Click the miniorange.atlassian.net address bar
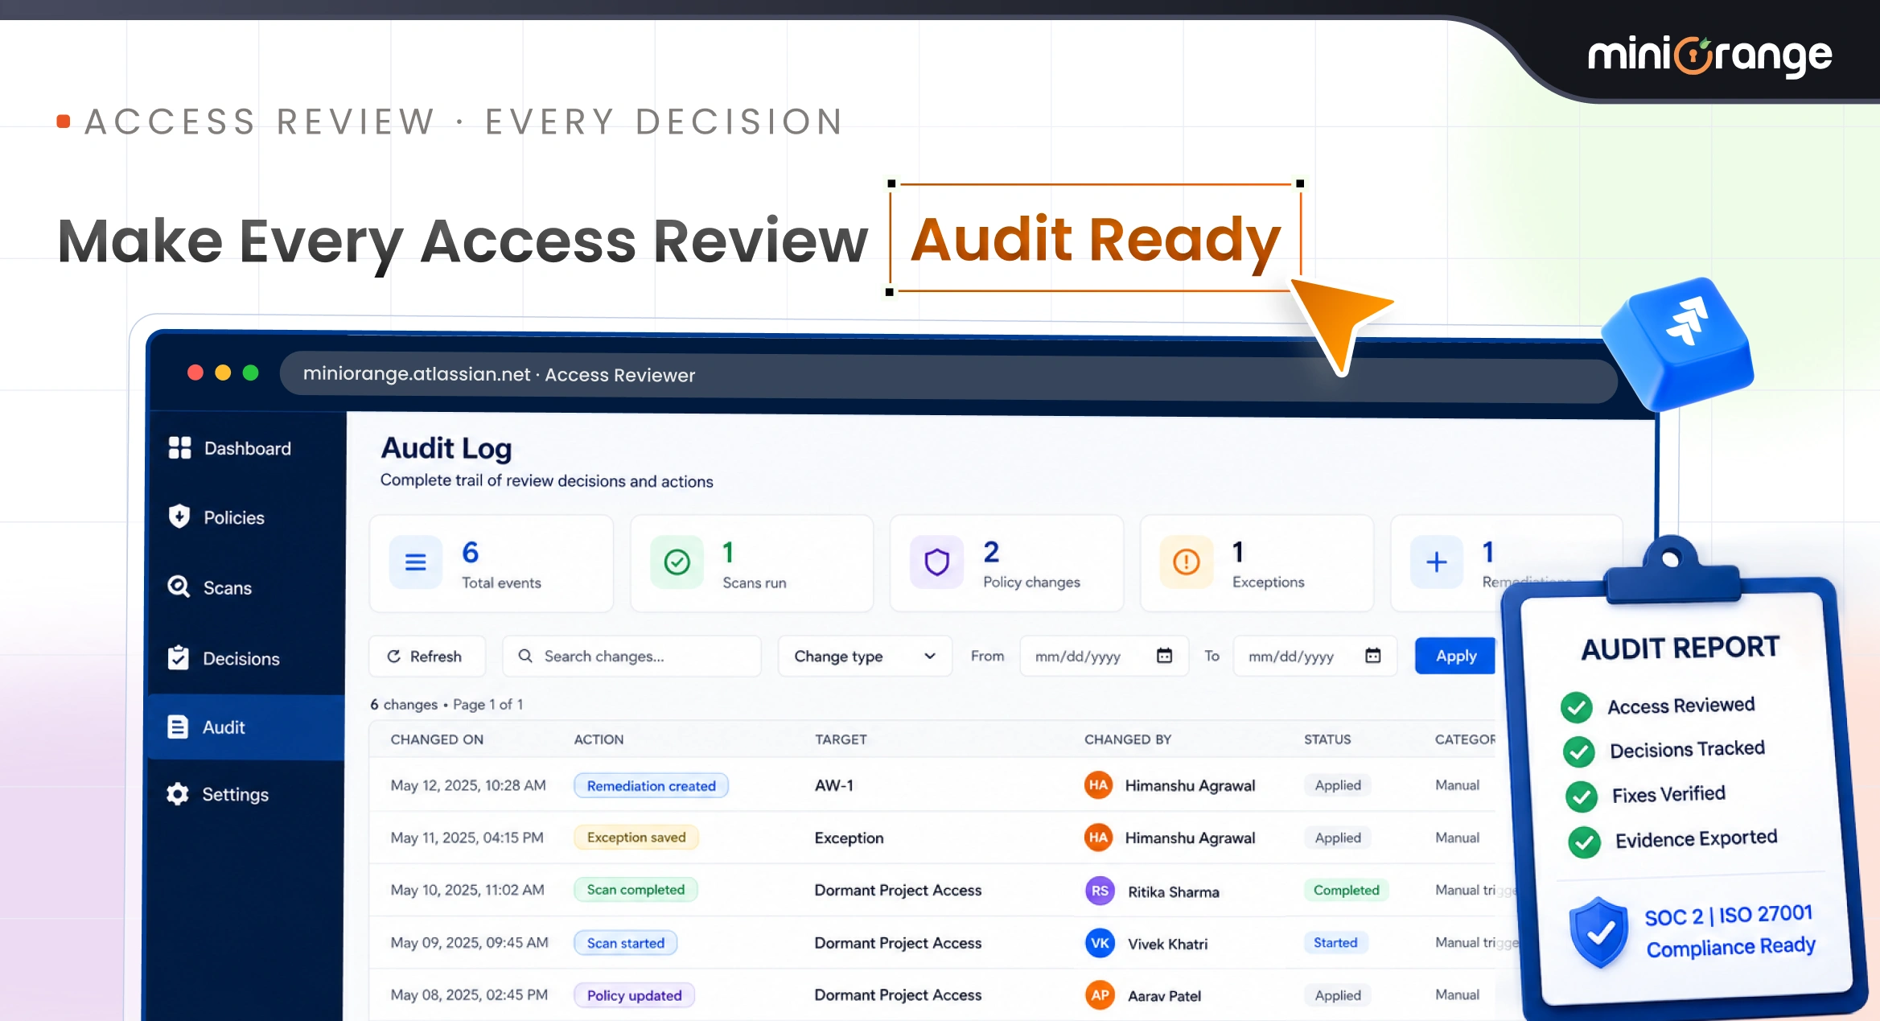Viewport: 1880px width, 1021px height. pos(948,375)
